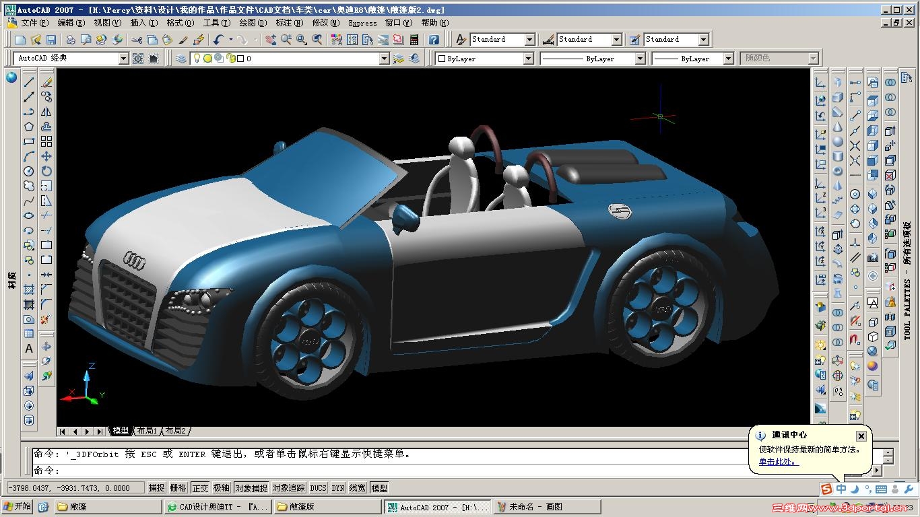920x517 pixels.
Task: Expand the AutoCAD 经典 workspace dropdown
Action: coord(123,59)
